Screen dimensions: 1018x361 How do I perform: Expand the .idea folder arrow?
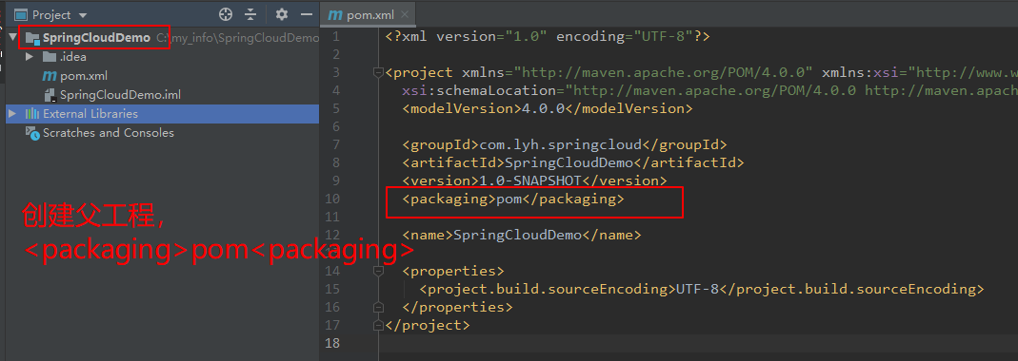[30, 57]
